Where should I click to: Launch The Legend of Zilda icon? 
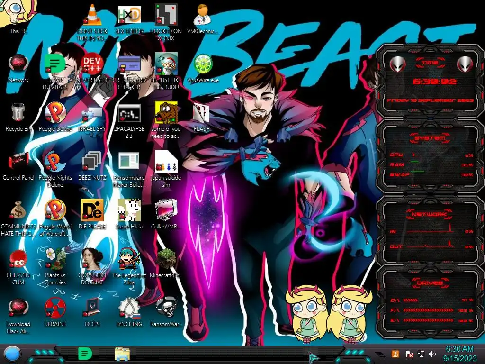pyautogui.click(x=129, y=259)
